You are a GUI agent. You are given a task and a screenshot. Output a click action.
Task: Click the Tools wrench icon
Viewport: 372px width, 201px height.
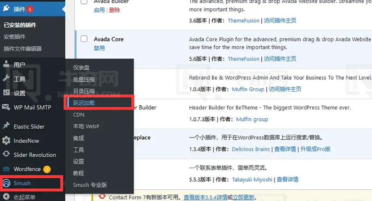tap(7, 79)
